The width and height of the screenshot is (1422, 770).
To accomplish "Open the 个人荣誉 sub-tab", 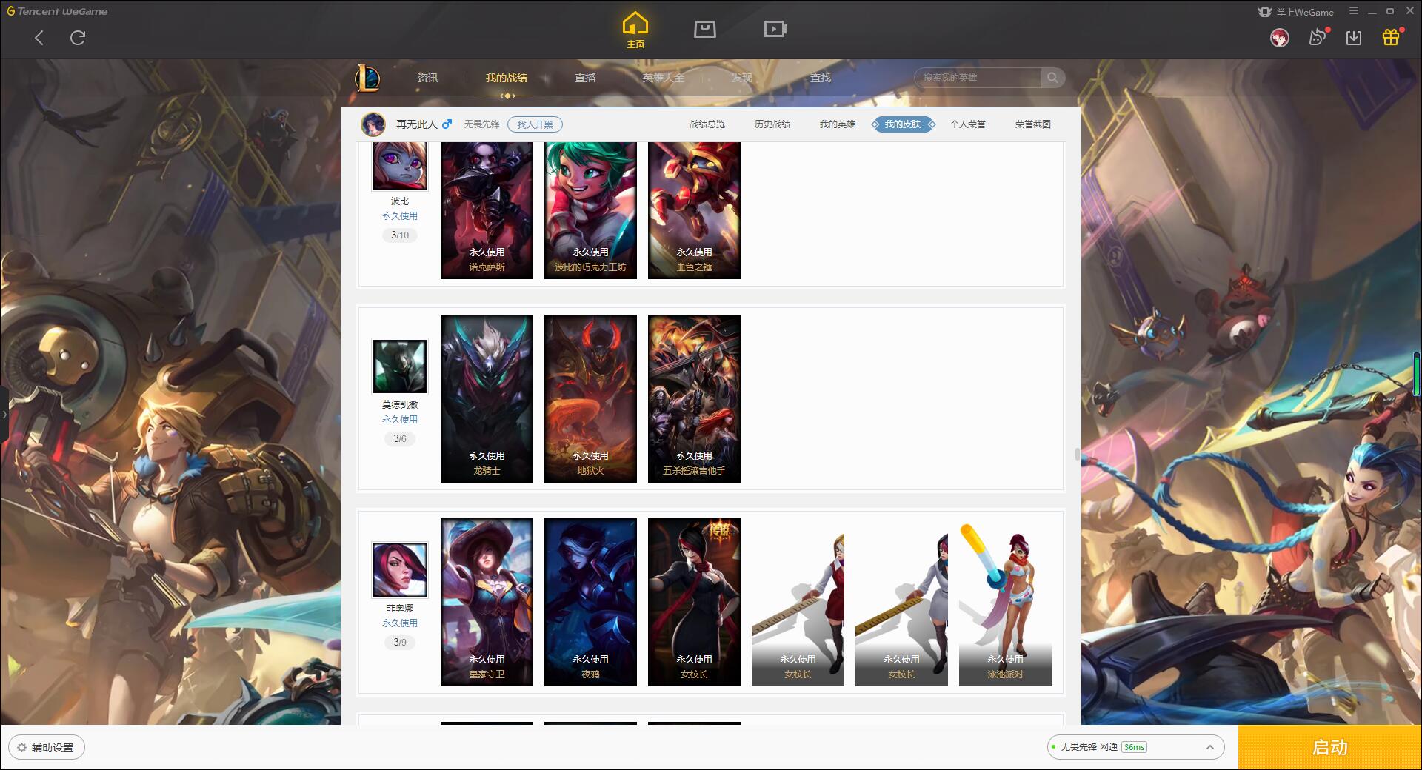I will click(x=968, y=124).
